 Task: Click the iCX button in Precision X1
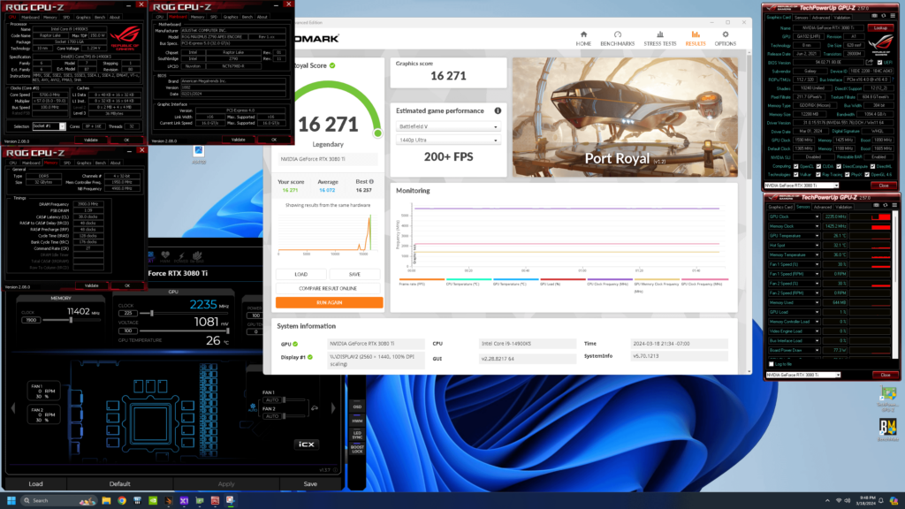click(306, 444)
